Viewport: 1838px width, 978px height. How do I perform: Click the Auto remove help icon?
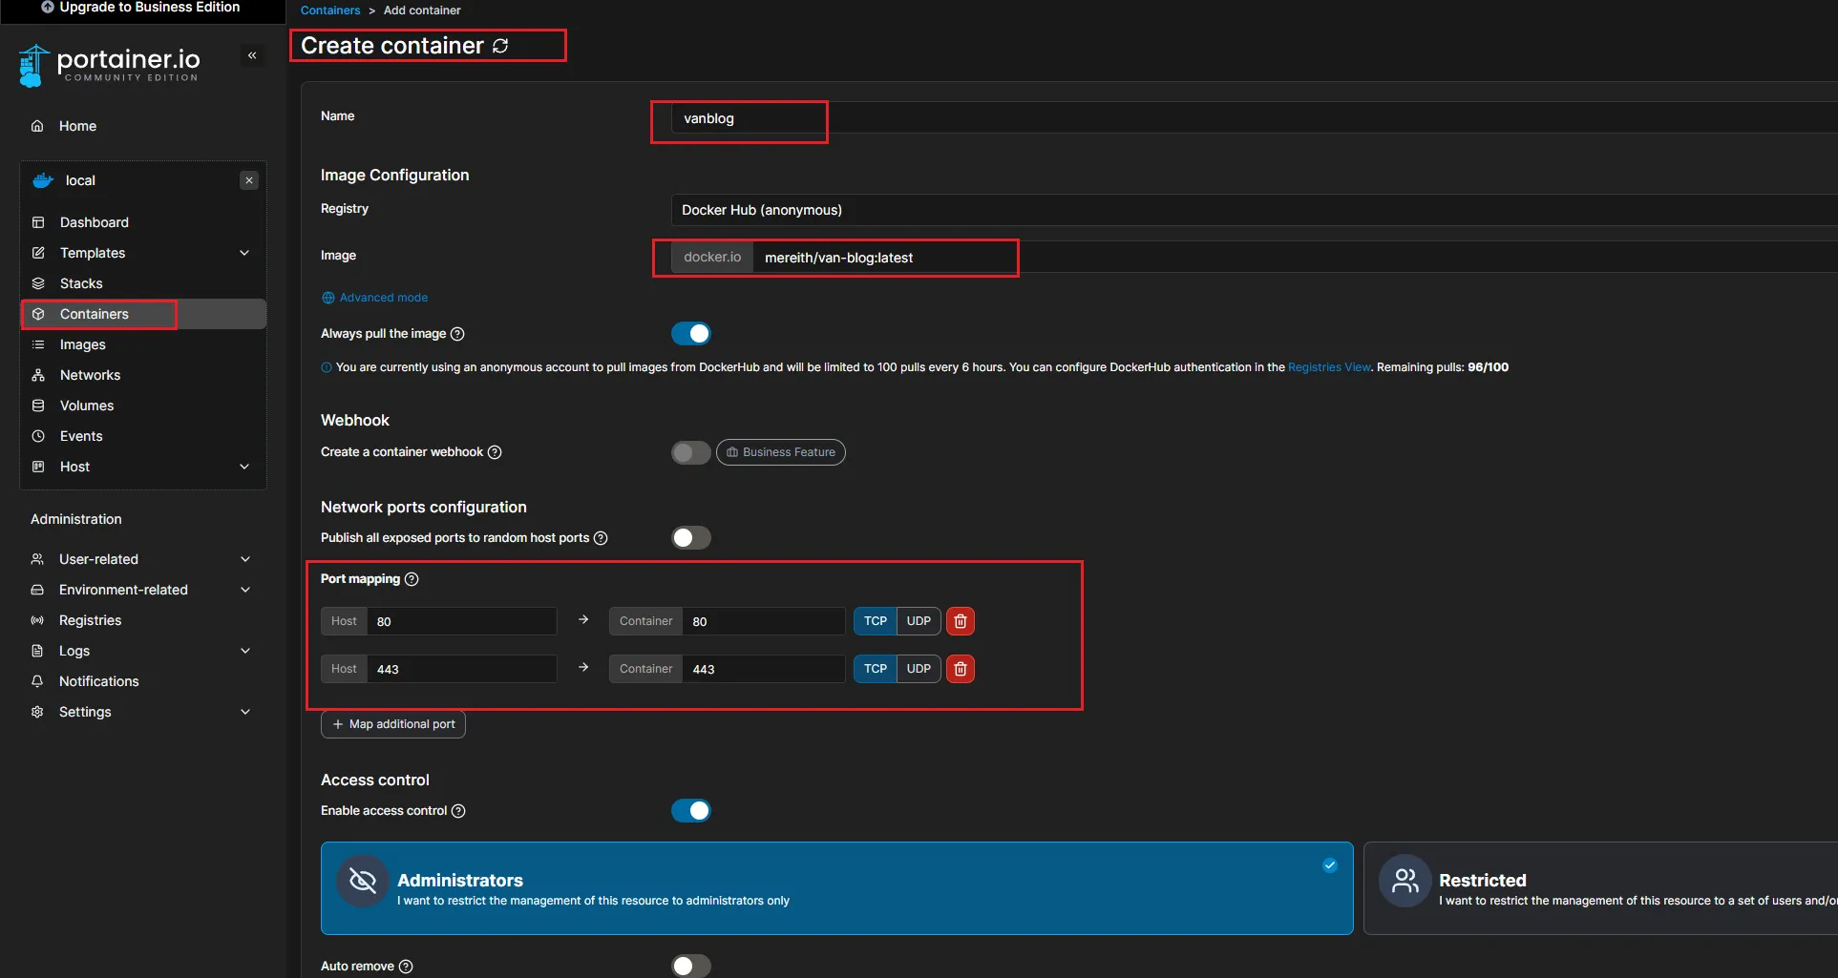406,967
